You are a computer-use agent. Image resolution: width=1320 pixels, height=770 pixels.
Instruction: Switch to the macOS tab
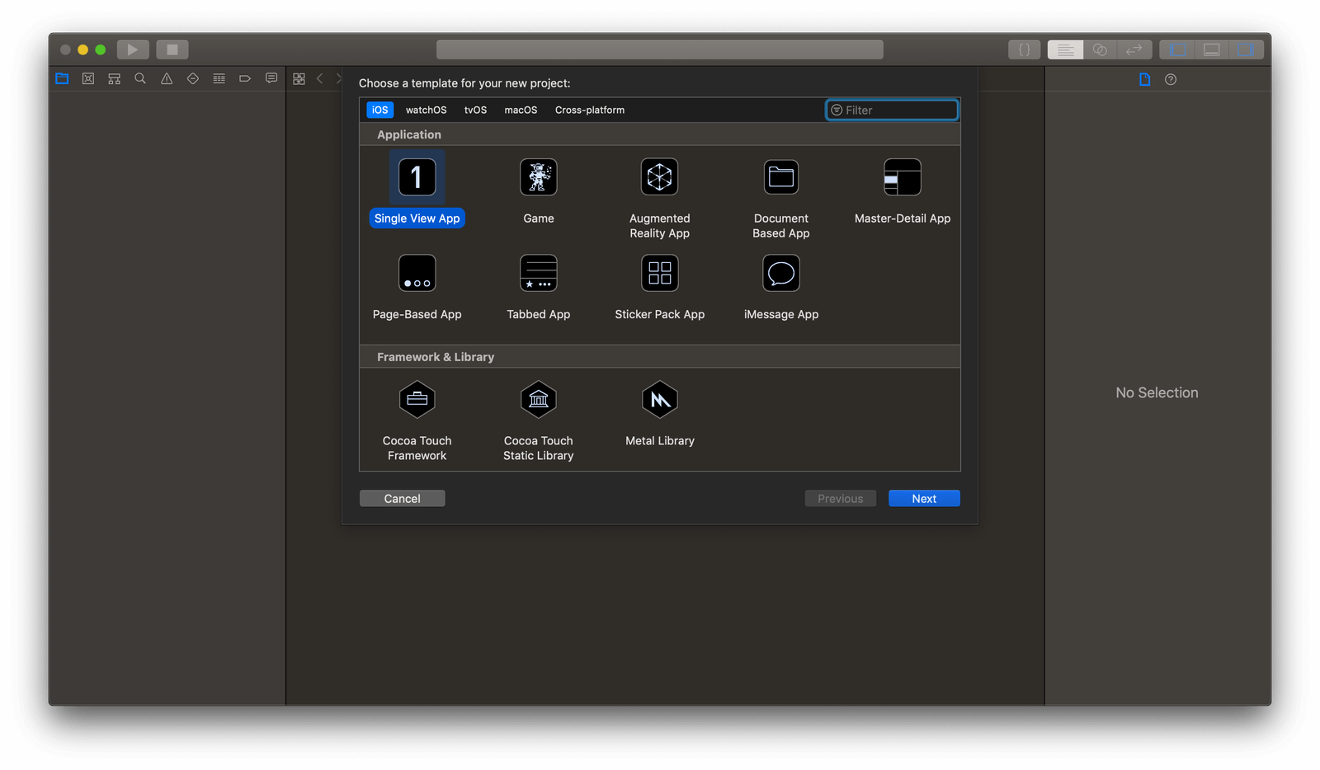coord(520,110)
